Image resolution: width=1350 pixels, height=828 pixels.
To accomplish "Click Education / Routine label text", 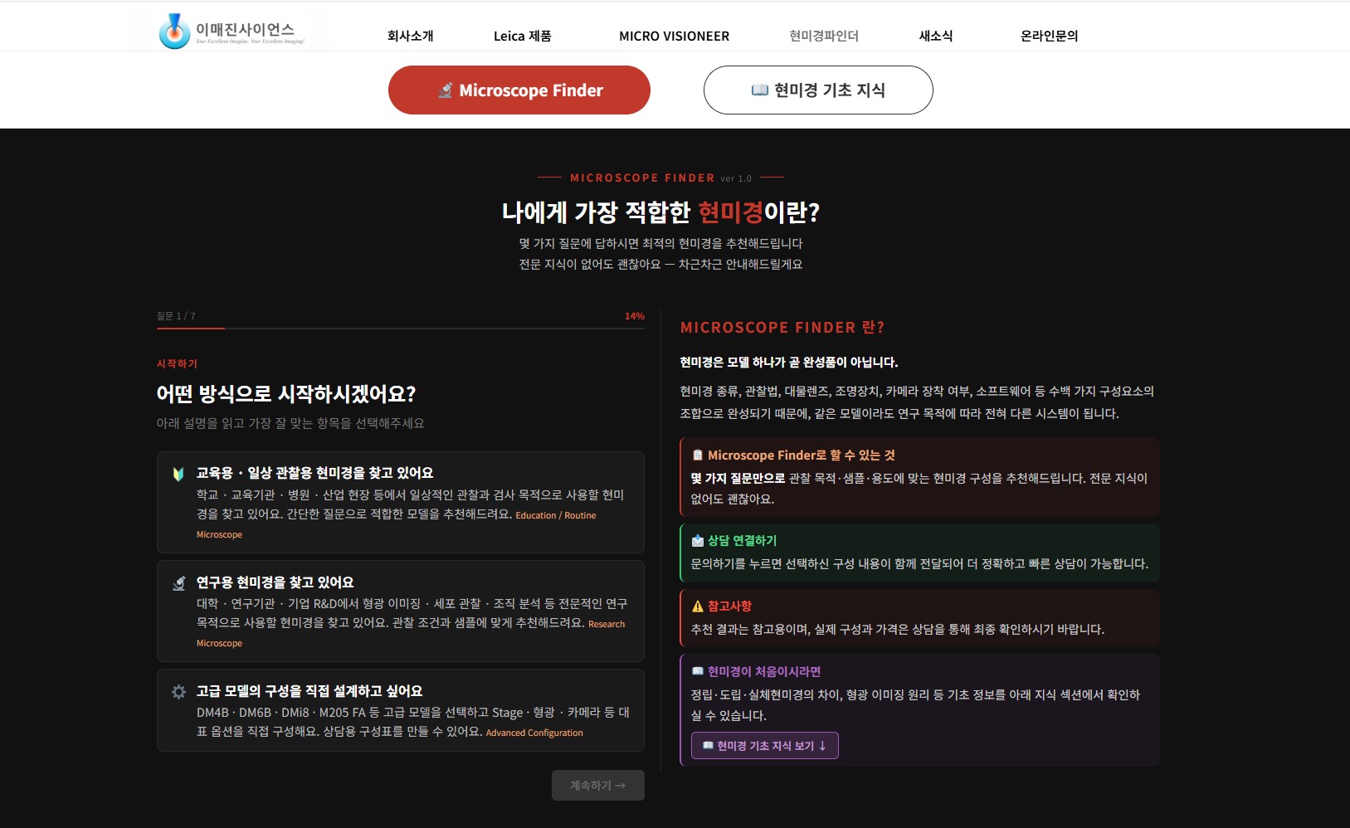I will click(x=556, y=516).
